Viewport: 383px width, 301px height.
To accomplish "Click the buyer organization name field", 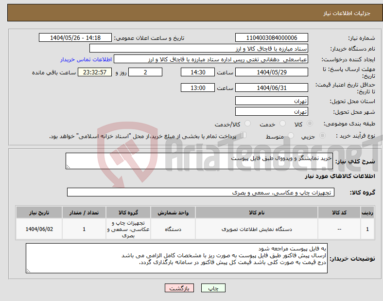I will pyautogui.click(x=199, y=48).
